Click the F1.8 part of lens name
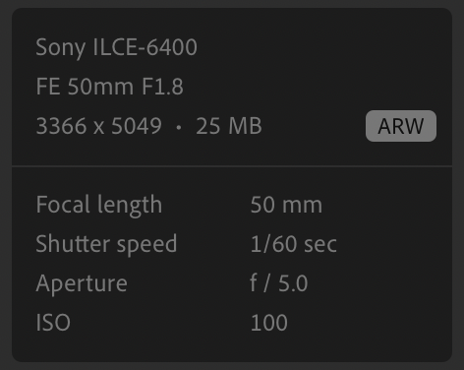This screenshot has width=464, height=370. pos(162,87)
